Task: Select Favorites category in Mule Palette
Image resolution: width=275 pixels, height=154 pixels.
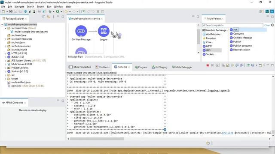Action: click(209, 38)
